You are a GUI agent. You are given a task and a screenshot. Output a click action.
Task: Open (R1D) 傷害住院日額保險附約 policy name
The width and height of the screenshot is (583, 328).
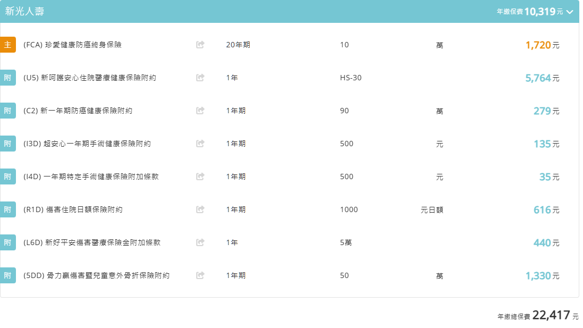coord(73,209)
